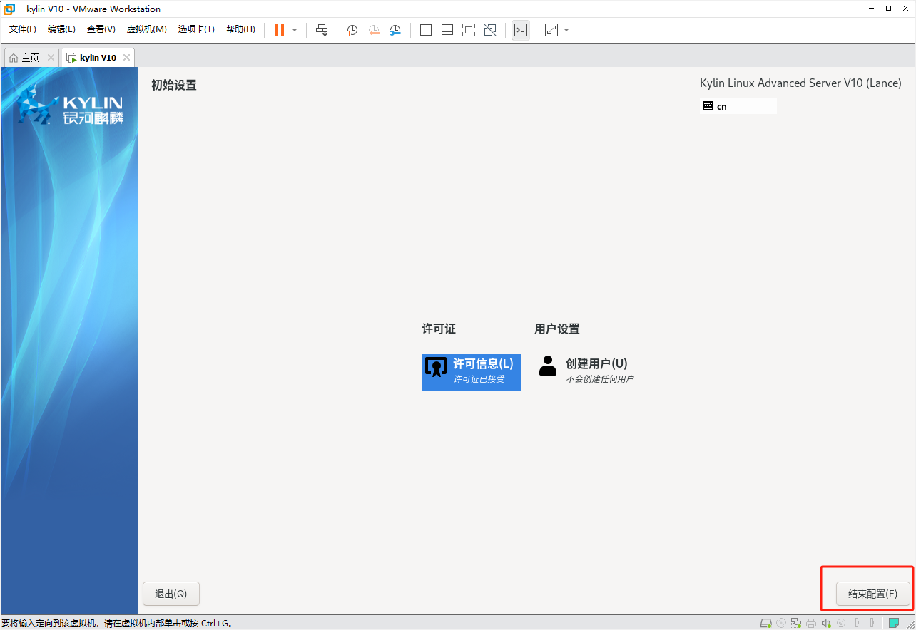The width and height of the screenshot is (916, 630).
Task: Enter full screen mode icon
Action: tap(469, 30)
